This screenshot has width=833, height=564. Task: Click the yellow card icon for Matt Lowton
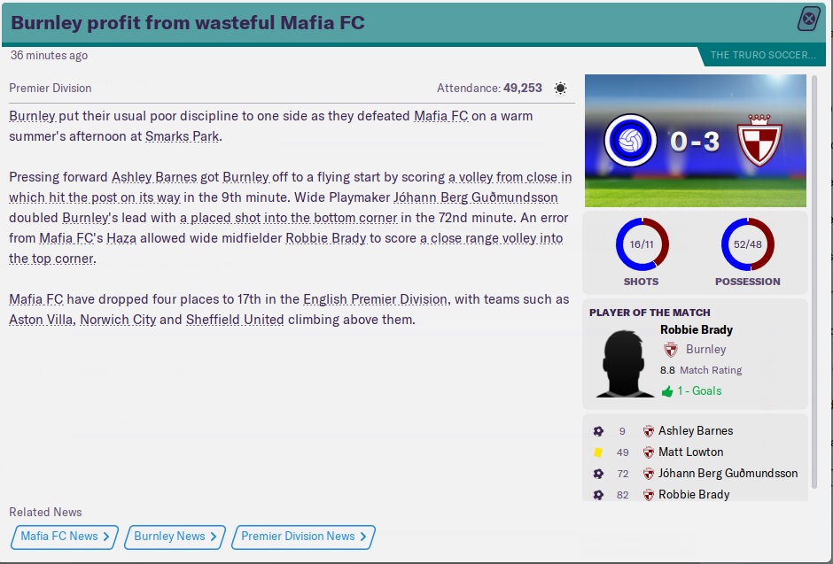598,452
